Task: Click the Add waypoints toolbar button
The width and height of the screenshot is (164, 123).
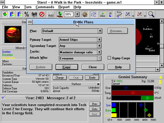Action: tap(51, 14)
